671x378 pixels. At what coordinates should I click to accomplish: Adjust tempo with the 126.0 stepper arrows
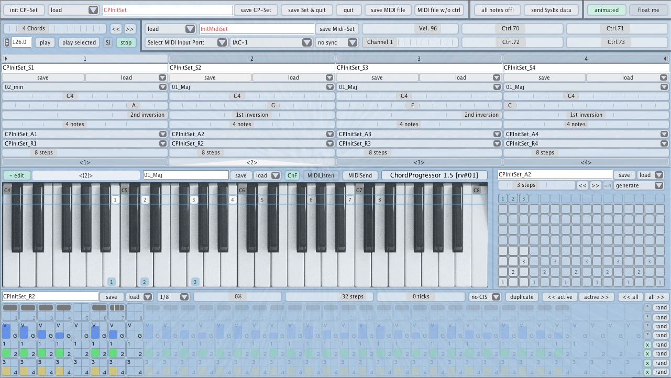pos(7,42)
